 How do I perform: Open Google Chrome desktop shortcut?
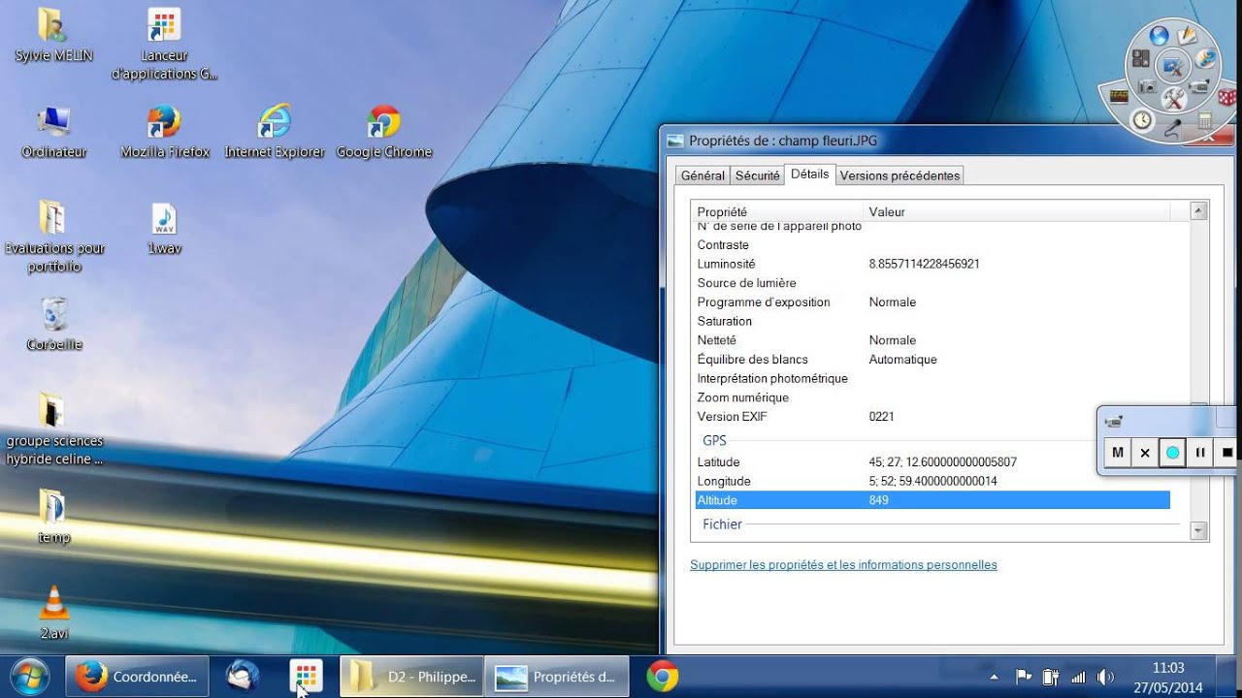pos(383,133)
